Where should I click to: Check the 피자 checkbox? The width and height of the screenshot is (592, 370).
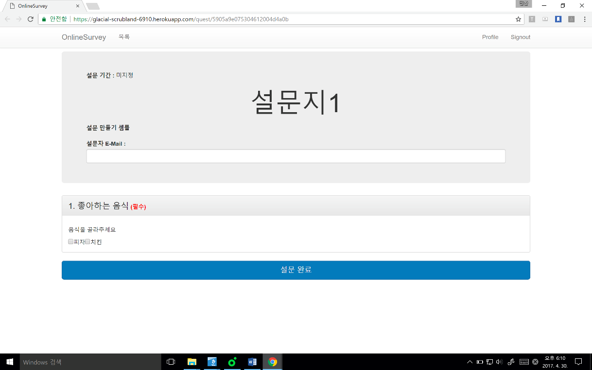71,242
